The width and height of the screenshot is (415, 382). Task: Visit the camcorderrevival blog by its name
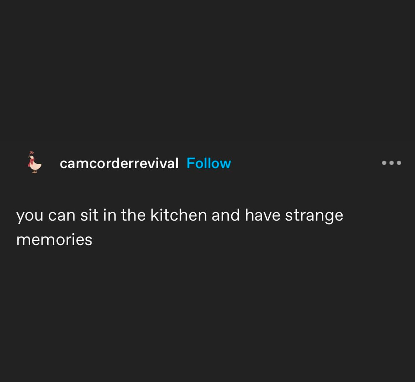pyautogui.click(x=119, y=163)
